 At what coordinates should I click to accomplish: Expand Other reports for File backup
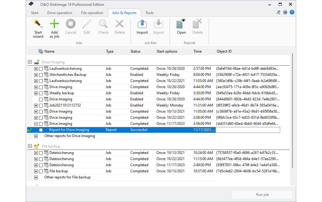36,178
